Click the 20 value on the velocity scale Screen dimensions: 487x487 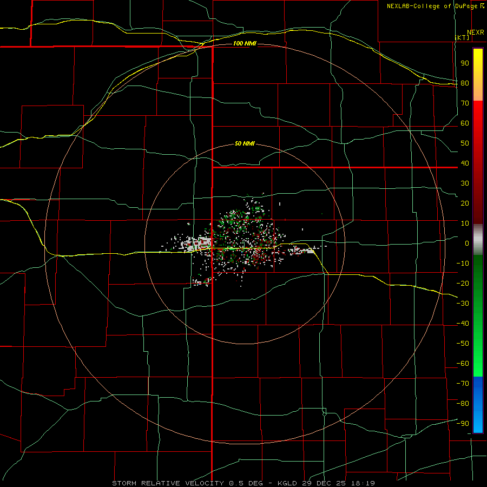(x=465, y=203)
